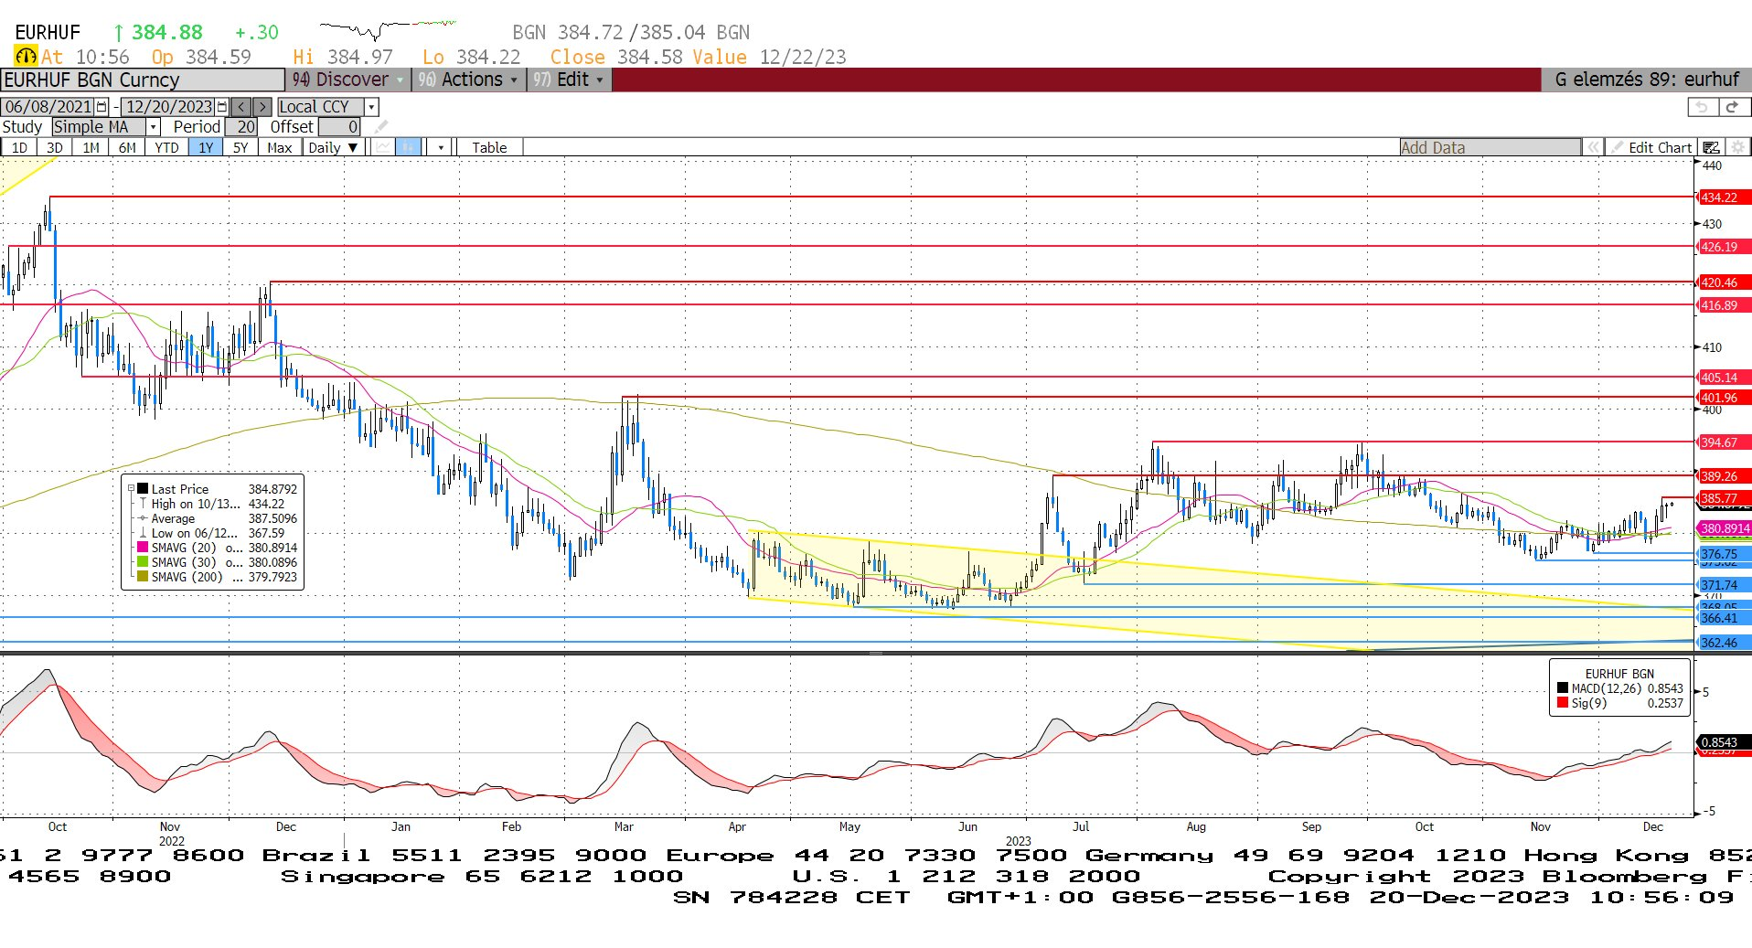Click the olive SMAVG (200) color swatch

point(143,577)
